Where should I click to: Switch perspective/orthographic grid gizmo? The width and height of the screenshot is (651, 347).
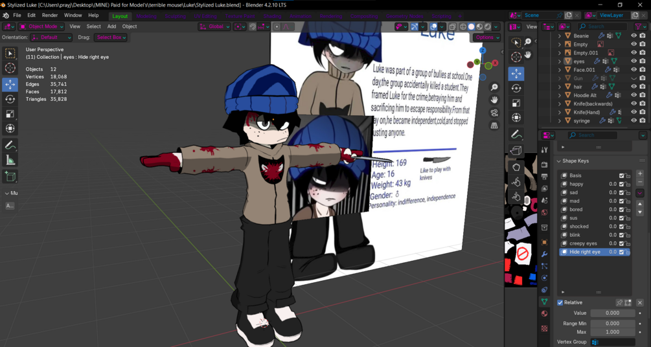[494, 126]
